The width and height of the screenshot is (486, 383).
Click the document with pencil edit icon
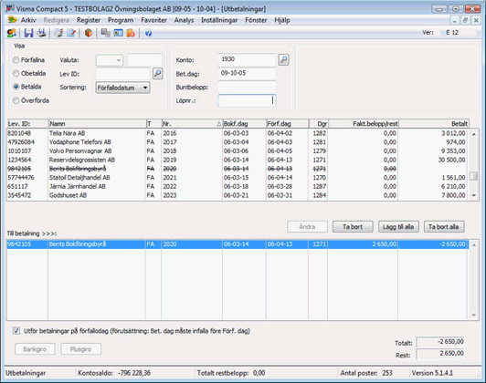(71, 33)
